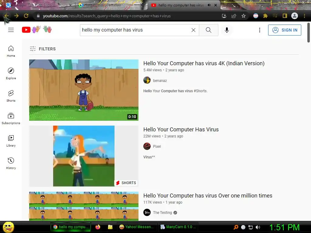Open 'Hello Your Computer has virus Over one million times' title

point(208,196)
